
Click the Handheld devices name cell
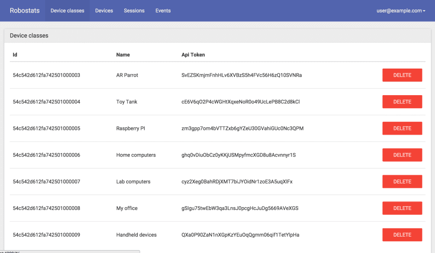[x=136, y=235]
